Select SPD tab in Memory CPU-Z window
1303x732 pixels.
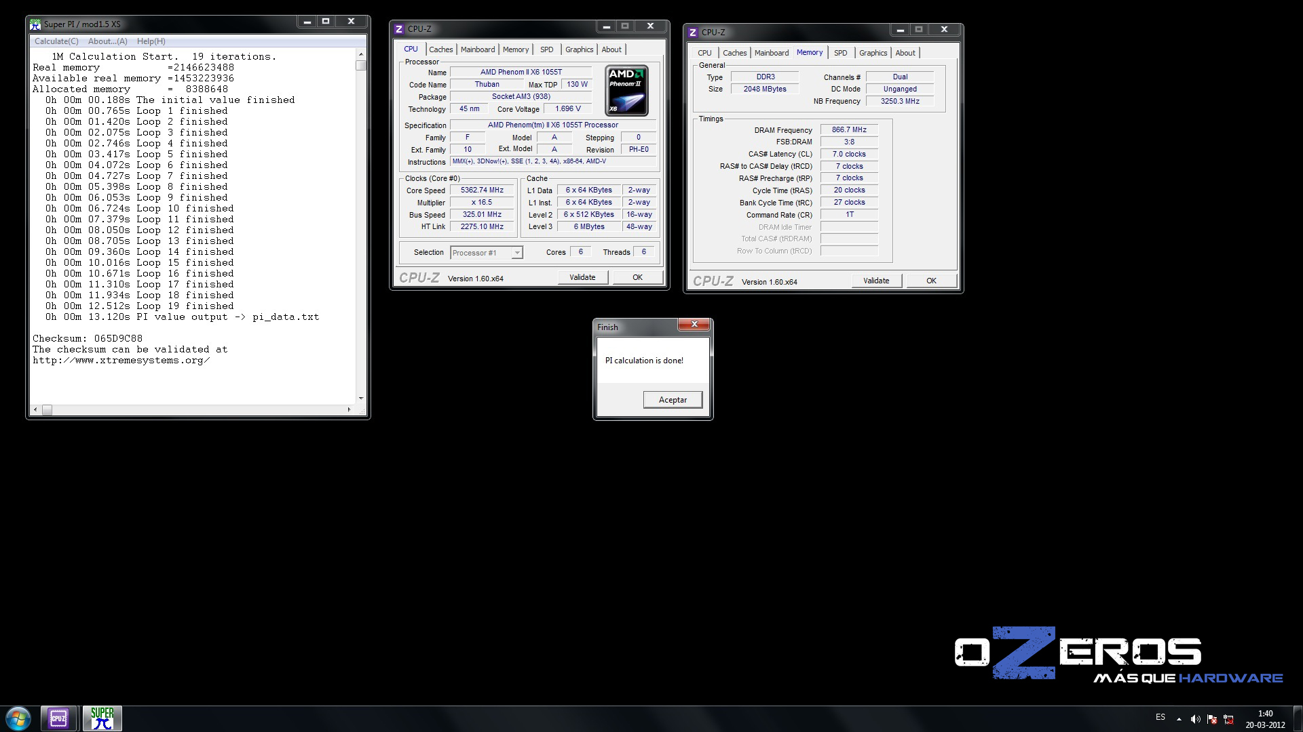[841, 53]
